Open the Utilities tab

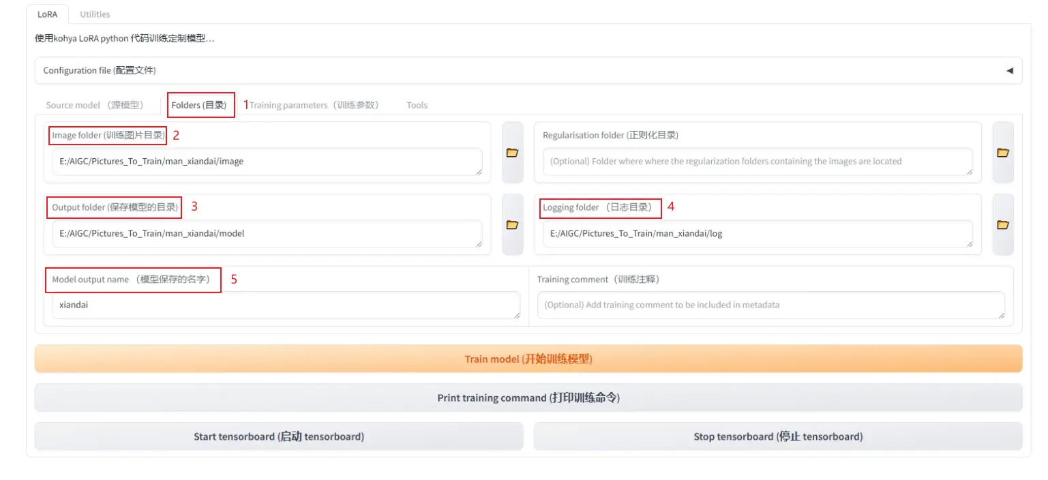click(x=95, y=14)
